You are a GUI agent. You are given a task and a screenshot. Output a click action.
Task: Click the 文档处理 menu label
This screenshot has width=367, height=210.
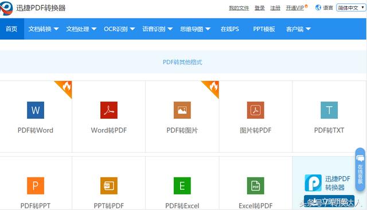(78, 29)
